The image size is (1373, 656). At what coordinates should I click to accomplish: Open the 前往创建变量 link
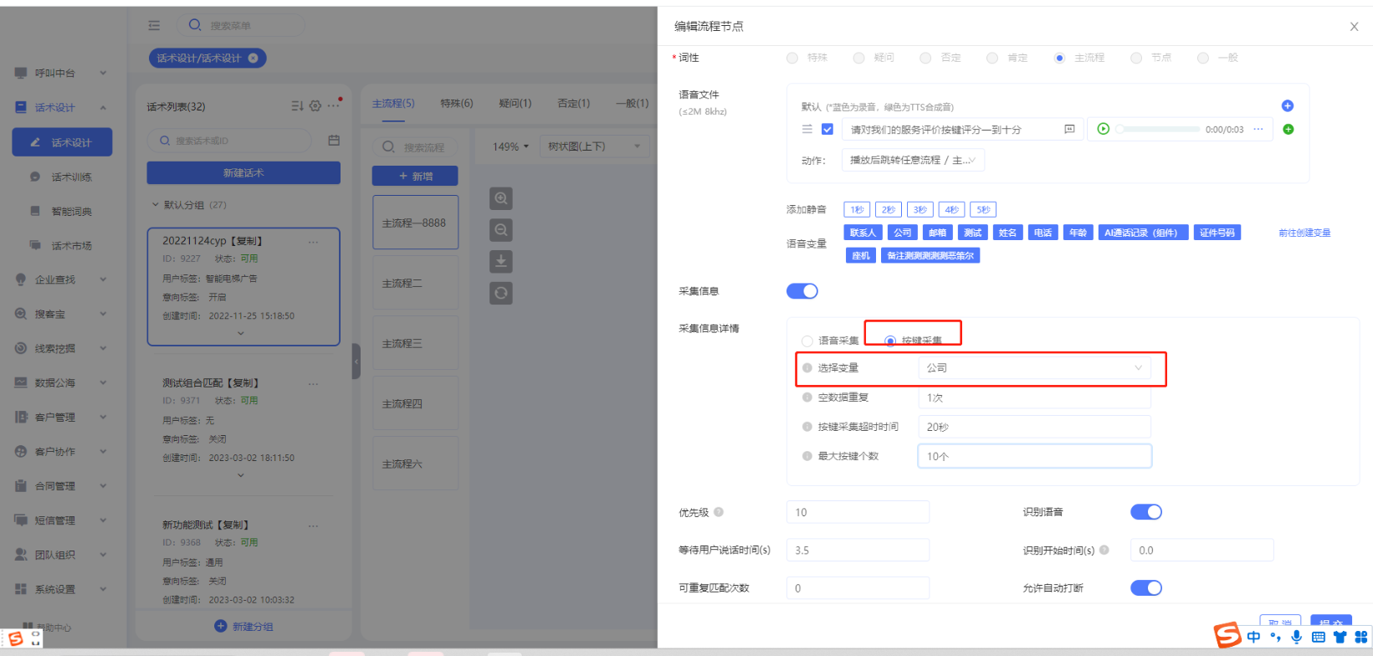click(1304, 233)
